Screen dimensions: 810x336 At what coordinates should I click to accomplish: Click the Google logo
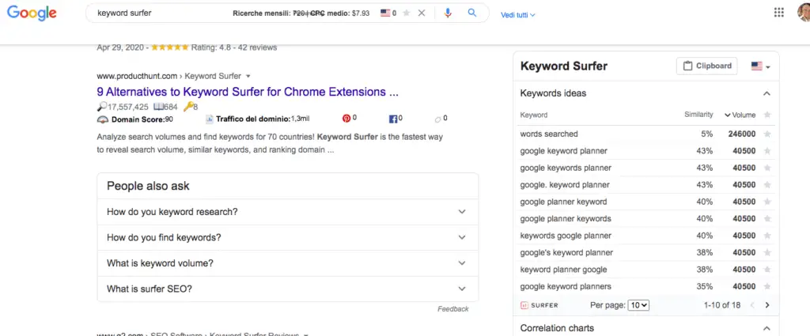32,13
